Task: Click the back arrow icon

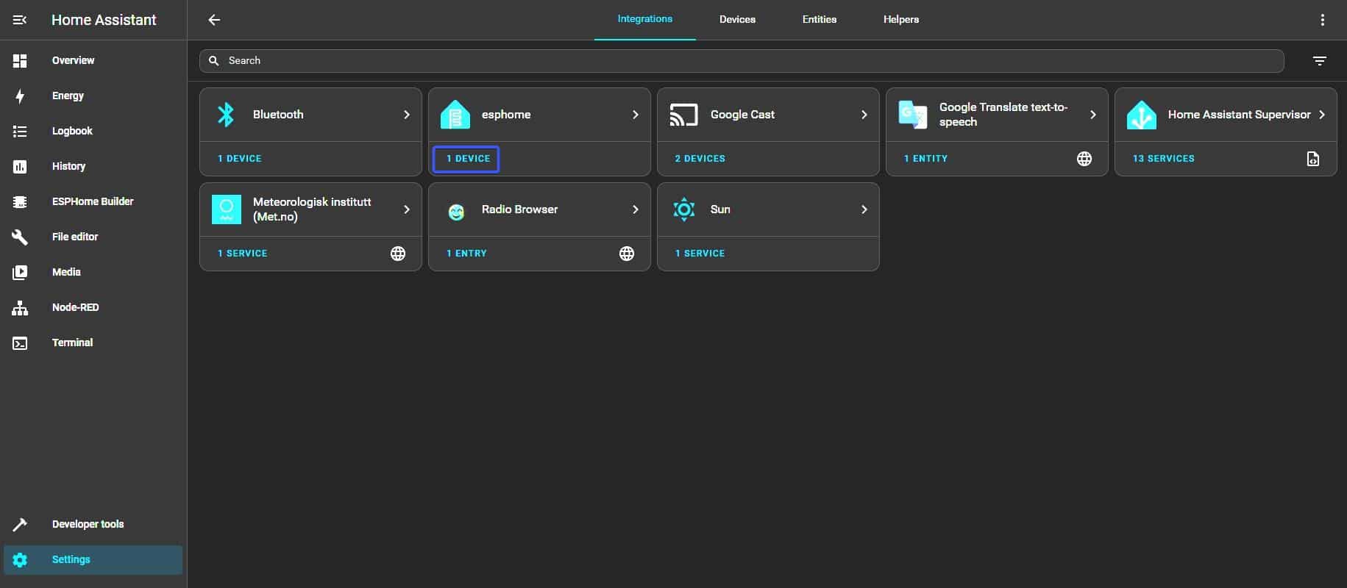Action: 214,20
